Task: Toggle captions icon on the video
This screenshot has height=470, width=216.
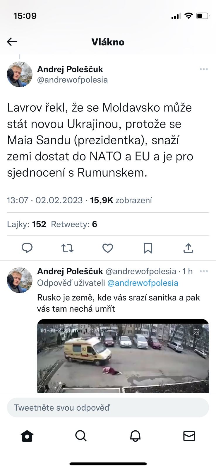Action: click(196, 332)
